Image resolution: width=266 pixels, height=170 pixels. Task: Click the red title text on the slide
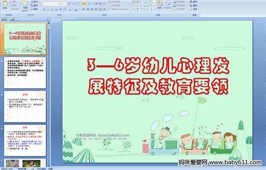tap(158, 76)
